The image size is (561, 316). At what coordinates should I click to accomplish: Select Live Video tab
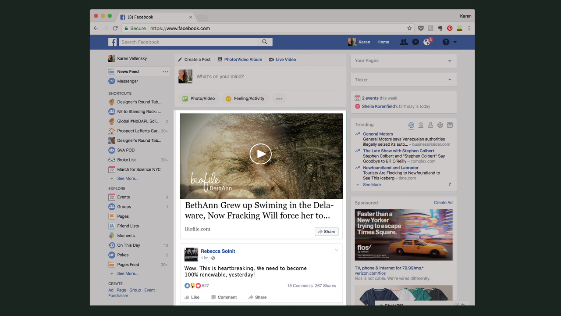[282, 60]
